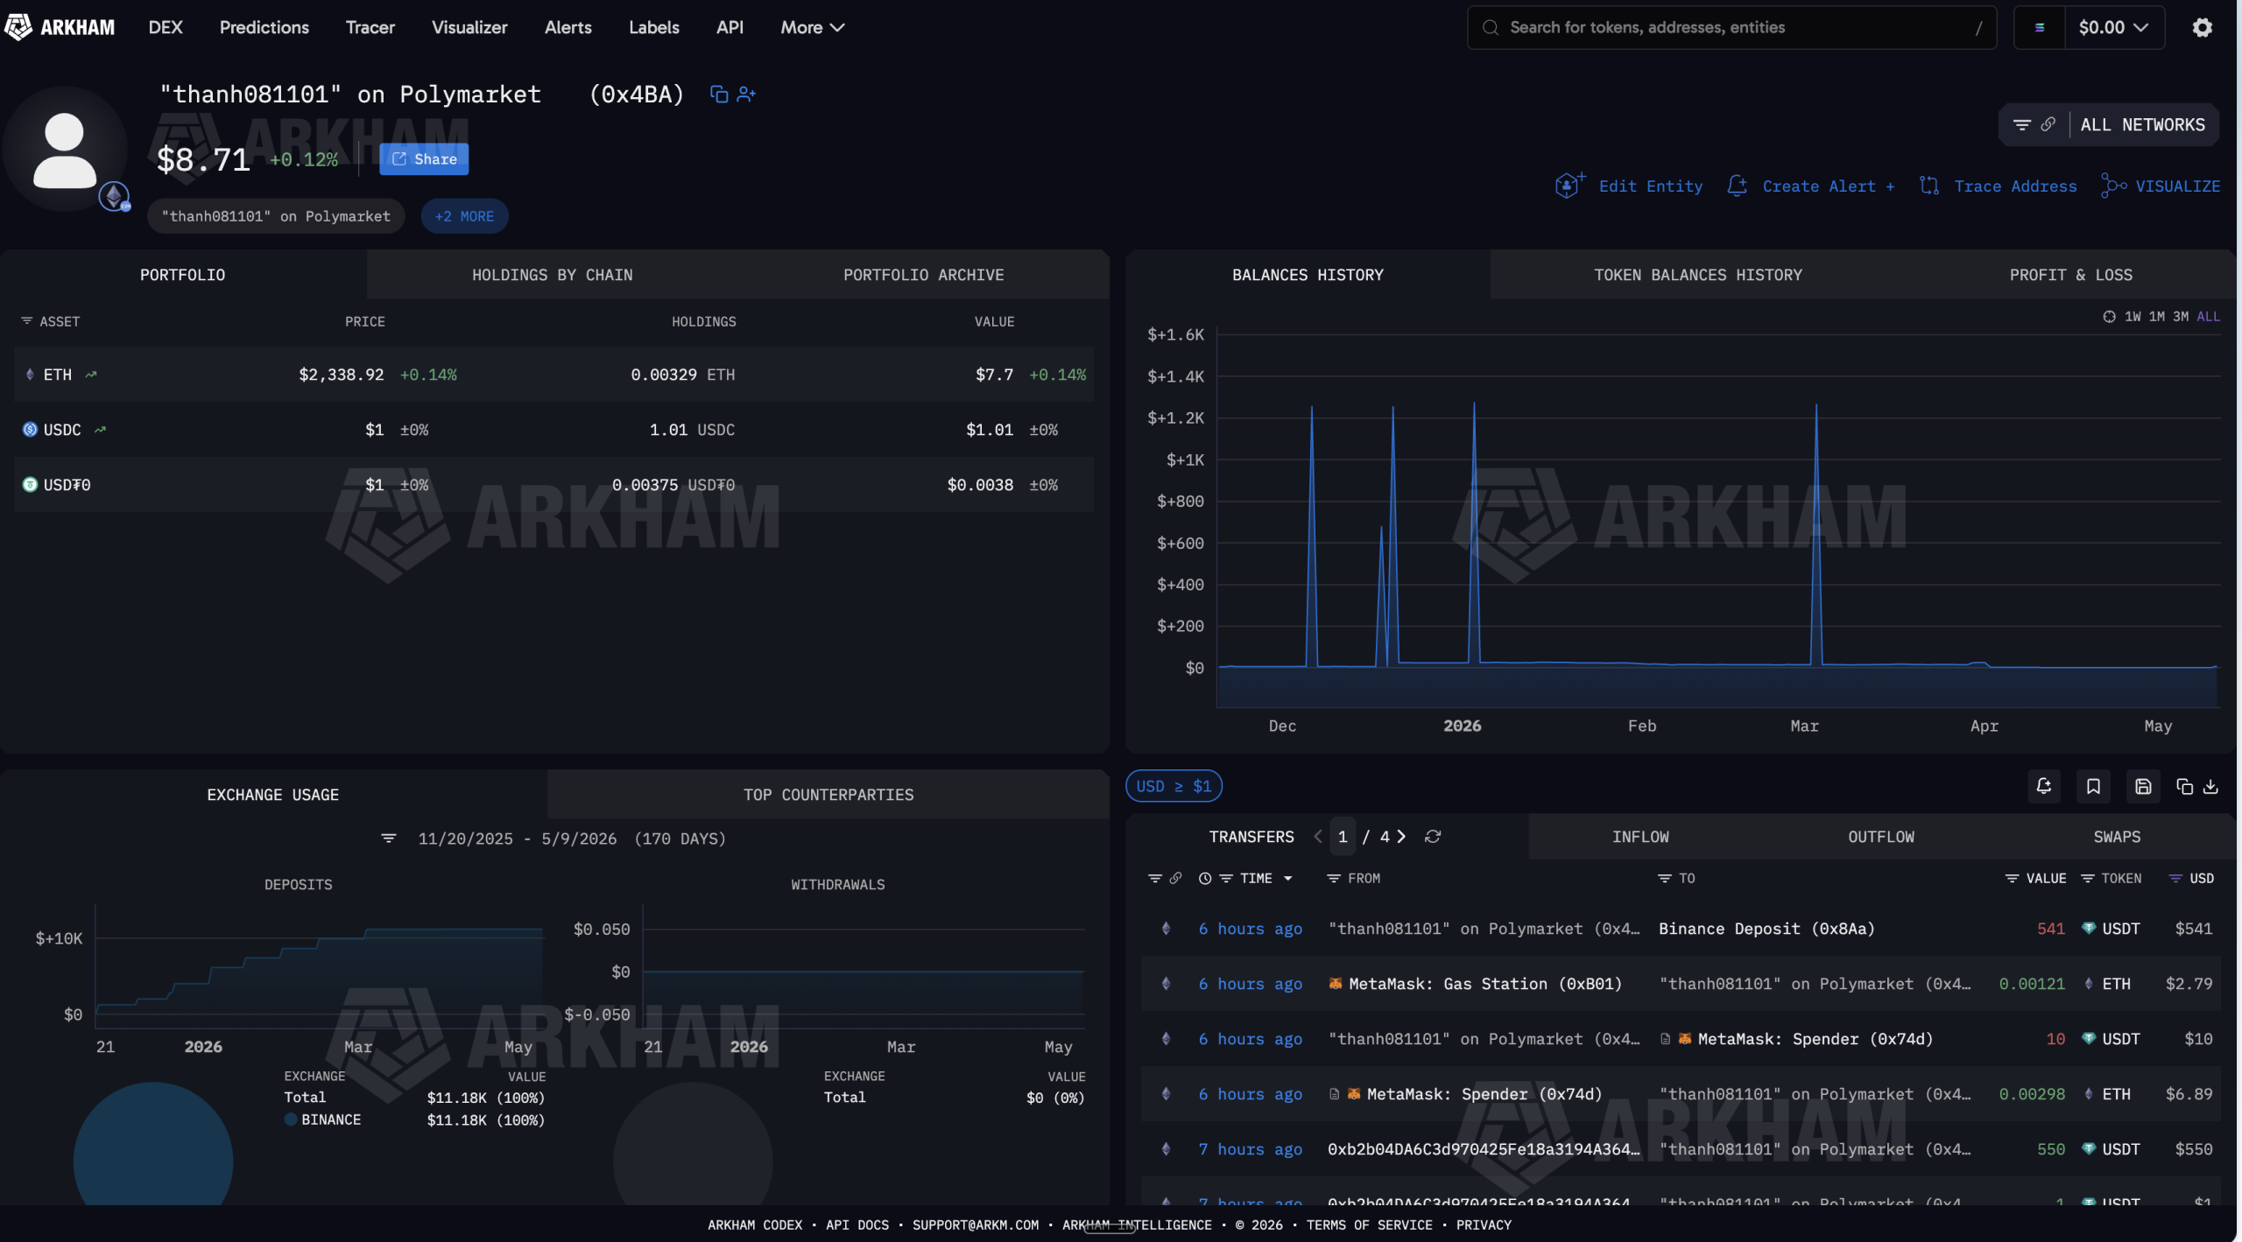Switch to HOLDINGS BY CHAIN tab

tap(552, 275)
